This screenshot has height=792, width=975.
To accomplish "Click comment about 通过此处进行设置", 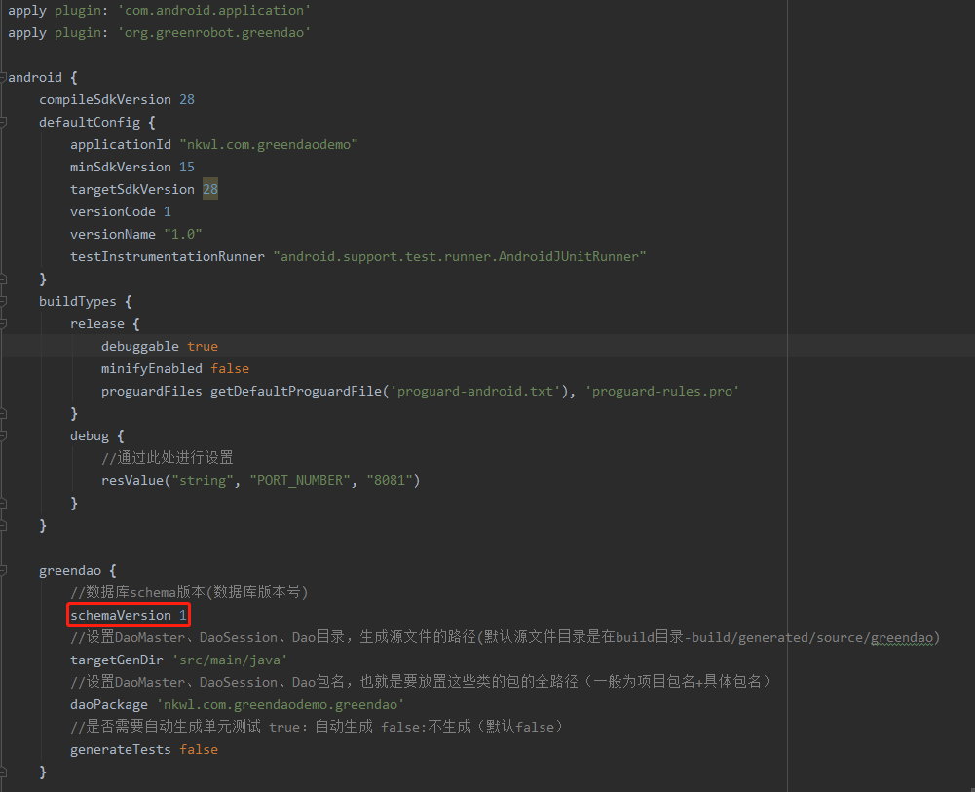I will click(x=168, y=458).
